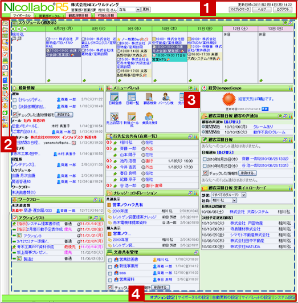
Task: Open 板上商事プレゼン action list item
Action: (32, 253)
